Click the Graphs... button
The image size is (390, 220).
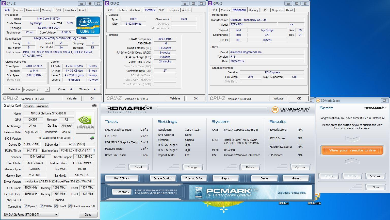226,178
